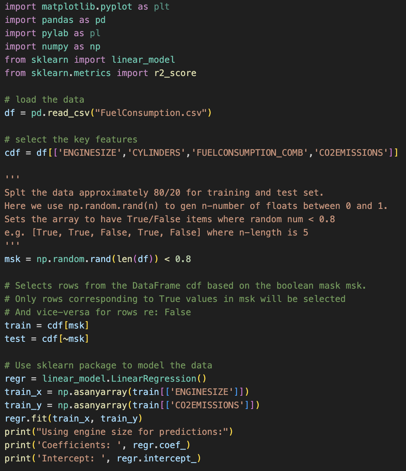Image resolution: width=406 pixels, height=471 pixels.
Task: Click the '# select the key features' comment
Action: click(71, 140)
